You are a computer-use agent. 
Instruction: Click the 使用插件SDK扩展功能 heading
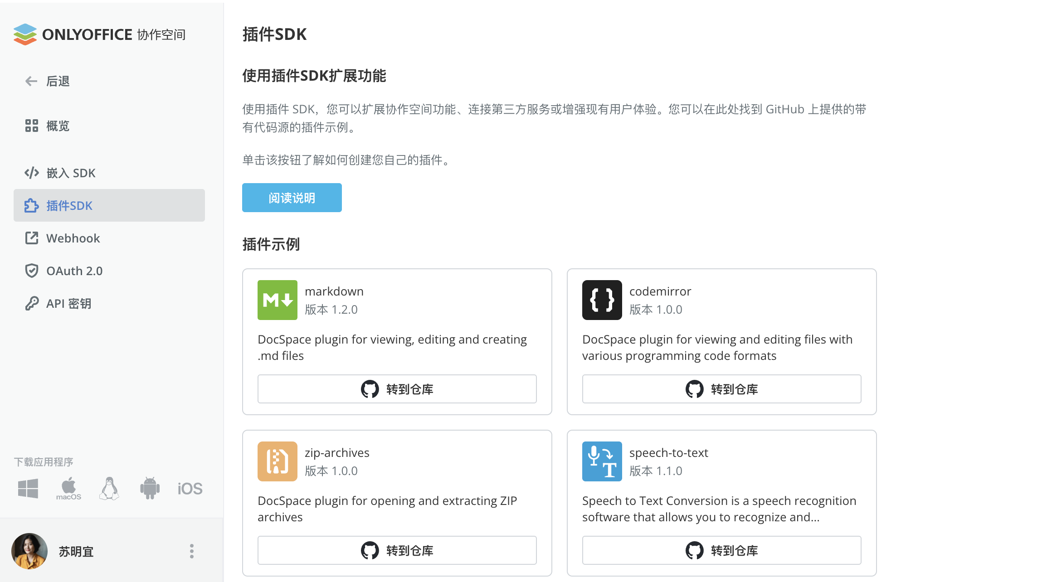click(314, 76)
